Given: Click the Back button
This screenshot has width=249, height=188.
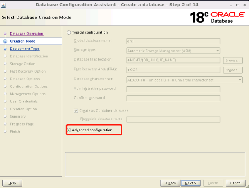Looking at the screenshot, I should coord(170,183).
